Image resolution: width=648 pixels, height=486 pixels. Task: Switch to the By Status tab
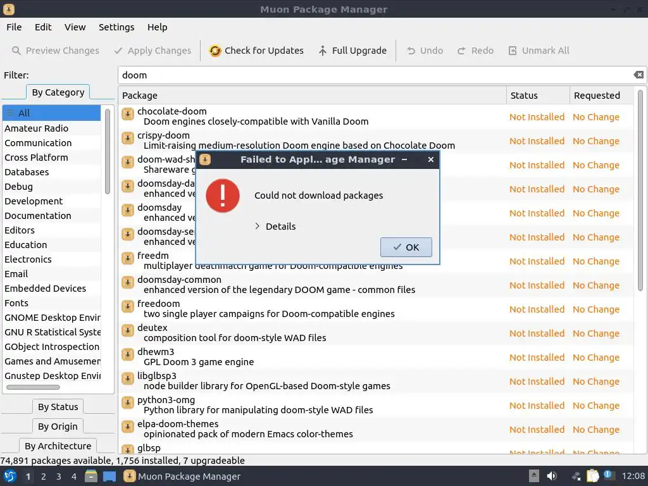point(58,407)
